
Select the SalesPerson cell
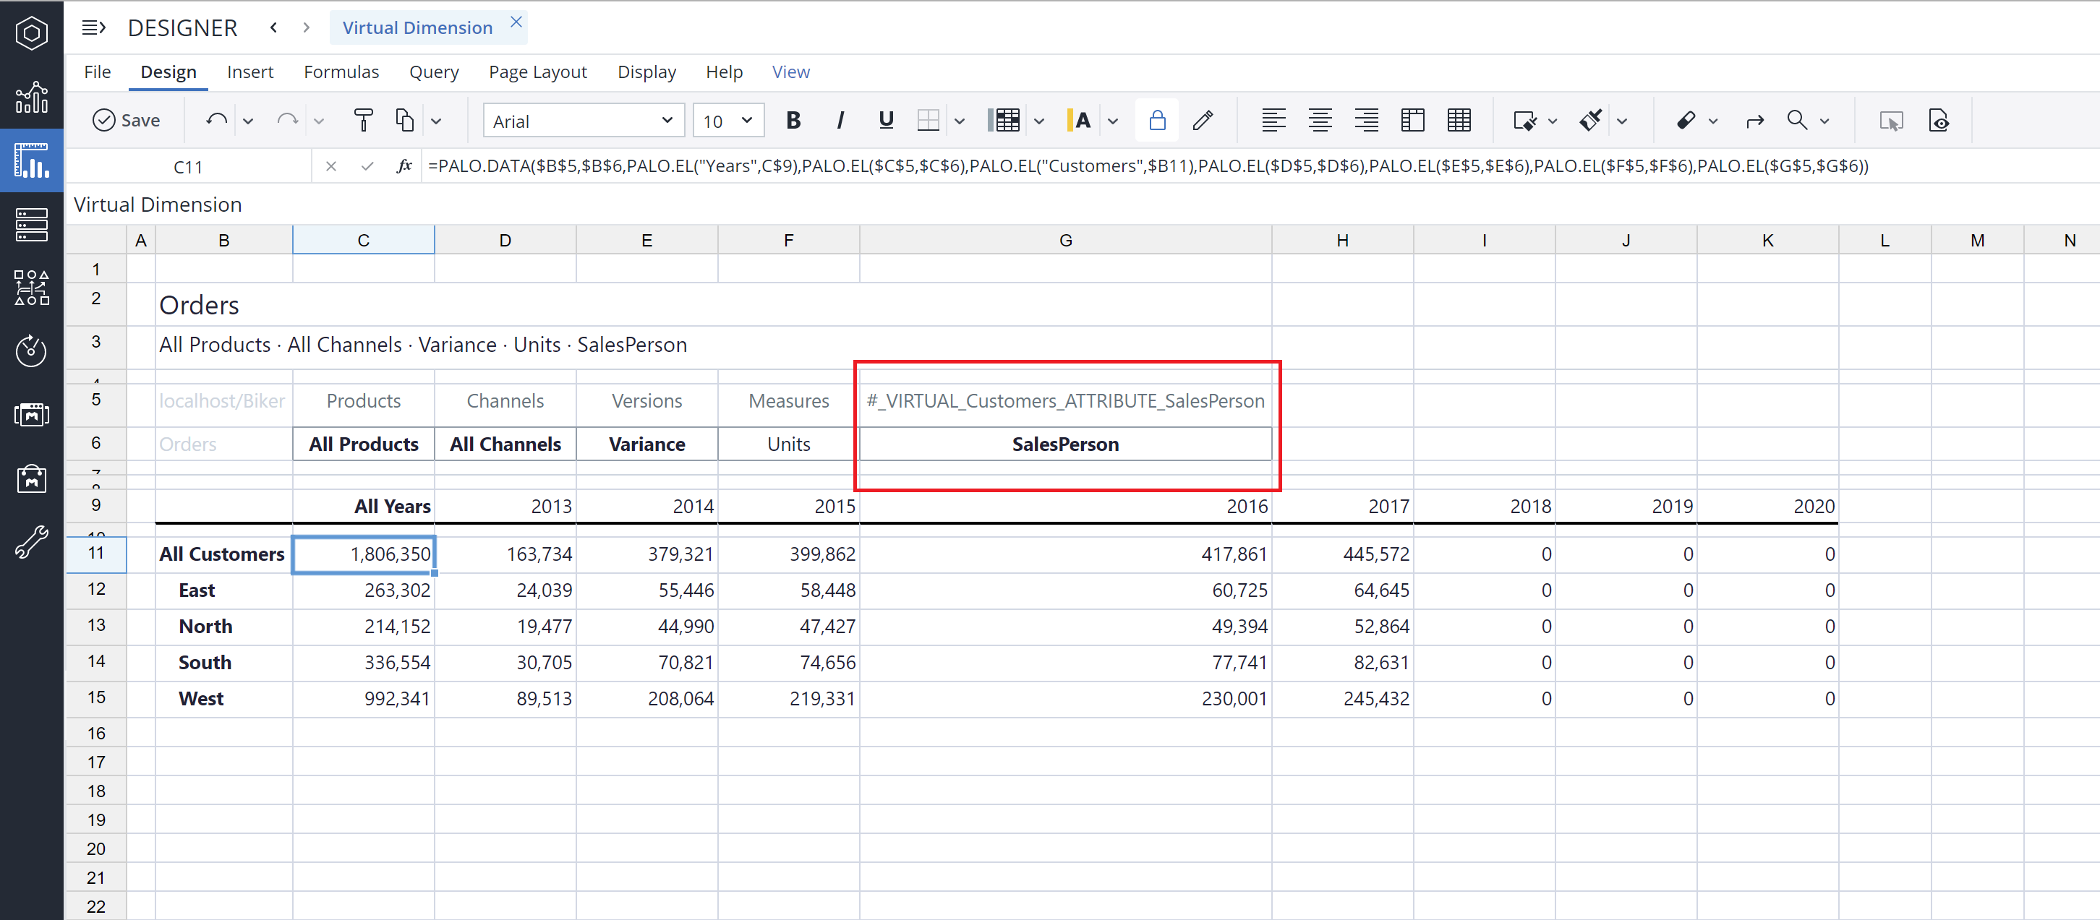click(x=1064, y=444)
